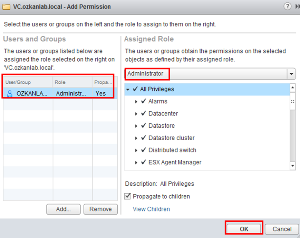300x238 pixels.
Task: Open the View Children link
Action: [x=151, y=209]
